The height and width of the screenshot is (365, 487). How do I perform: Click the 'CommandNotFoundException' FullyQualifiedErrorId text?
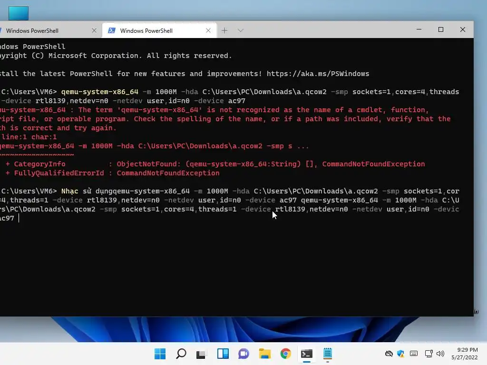pos(168,173)
